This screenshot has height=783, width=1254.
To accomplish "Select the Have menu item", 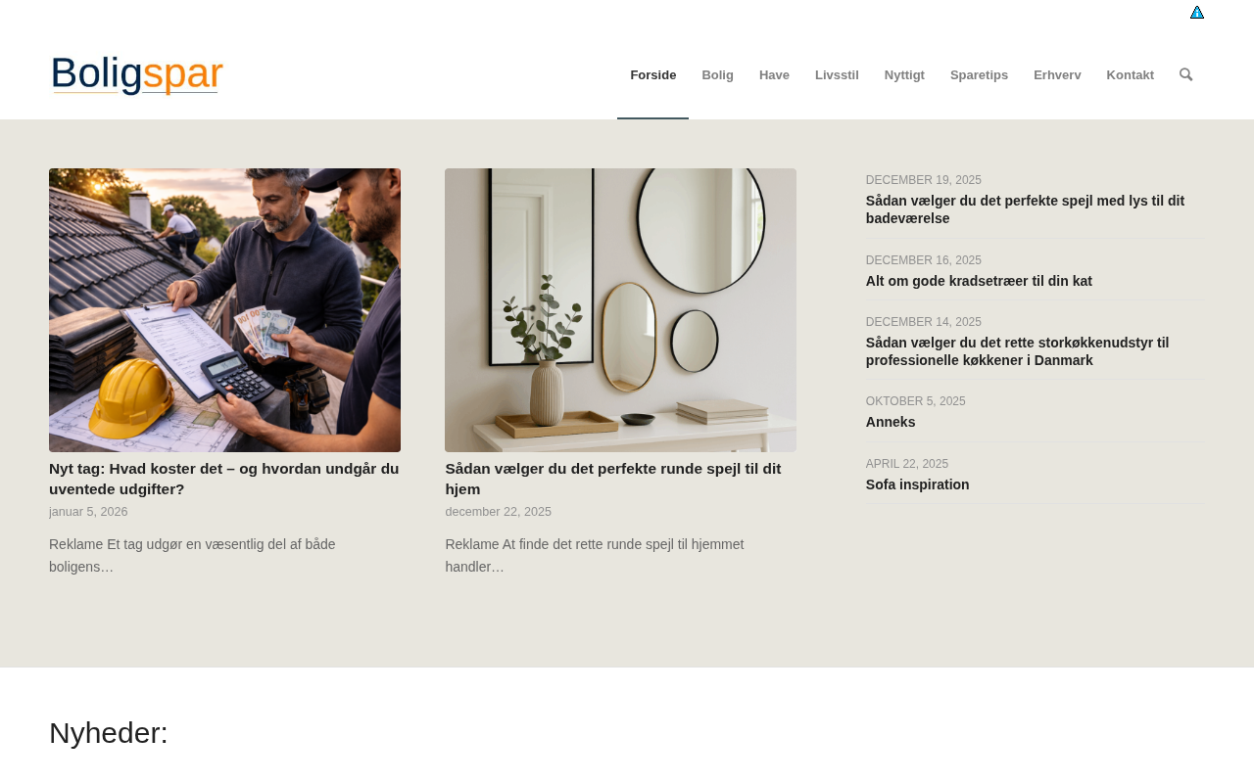I will tap(774, 75).
